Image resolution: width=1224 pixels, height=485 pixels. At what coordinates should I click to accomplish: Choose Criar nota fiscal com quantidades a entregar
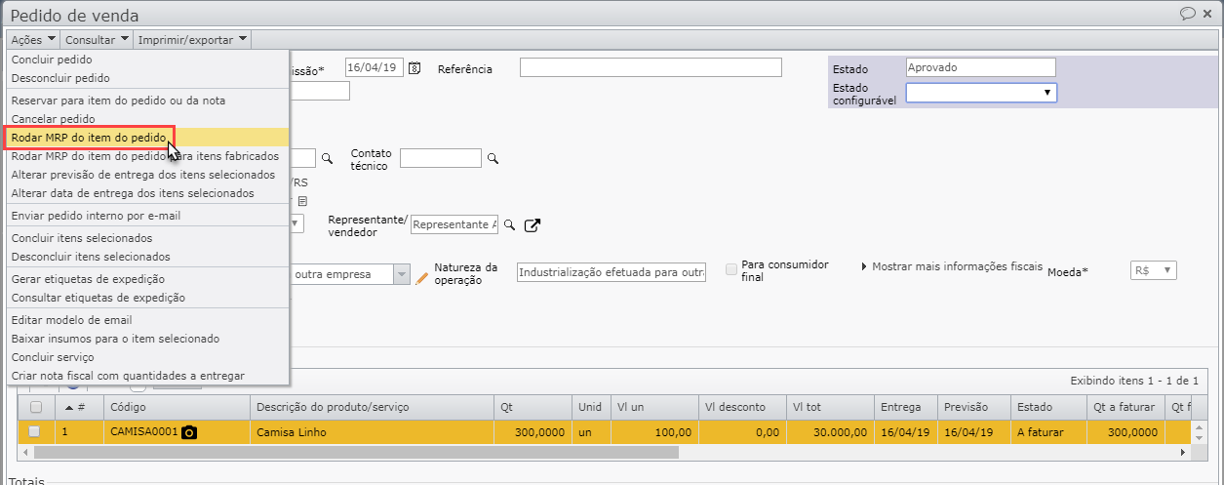(x=147, y=376)
